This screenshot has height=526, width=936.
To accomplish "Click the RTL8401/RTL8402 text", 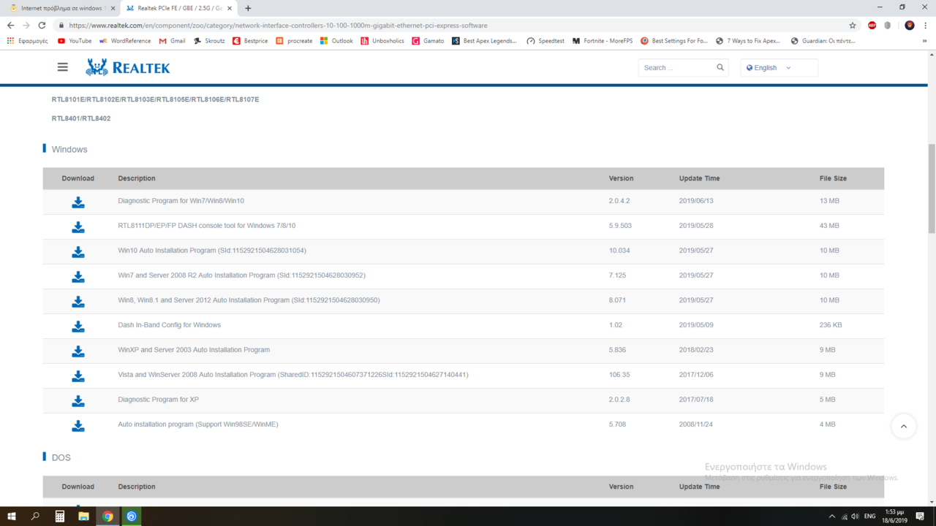I will coord(81,118).
